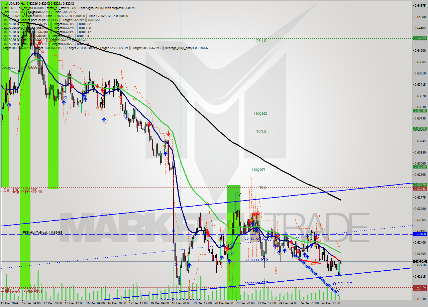428x307 pixels.
Task: Click the 0.62965 price axis value
Action: 420,175
